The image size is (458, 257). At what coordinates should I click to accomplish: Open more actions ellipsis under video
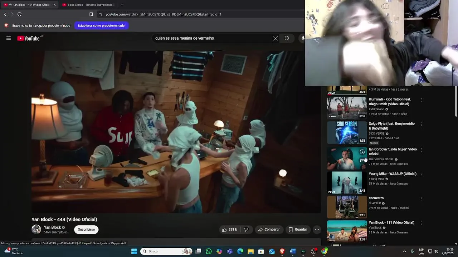(x=317, y=230)
